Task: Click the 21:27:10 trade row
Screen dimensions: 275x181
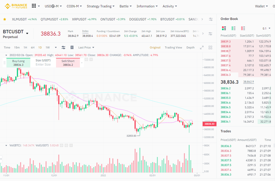Action: 246,146
